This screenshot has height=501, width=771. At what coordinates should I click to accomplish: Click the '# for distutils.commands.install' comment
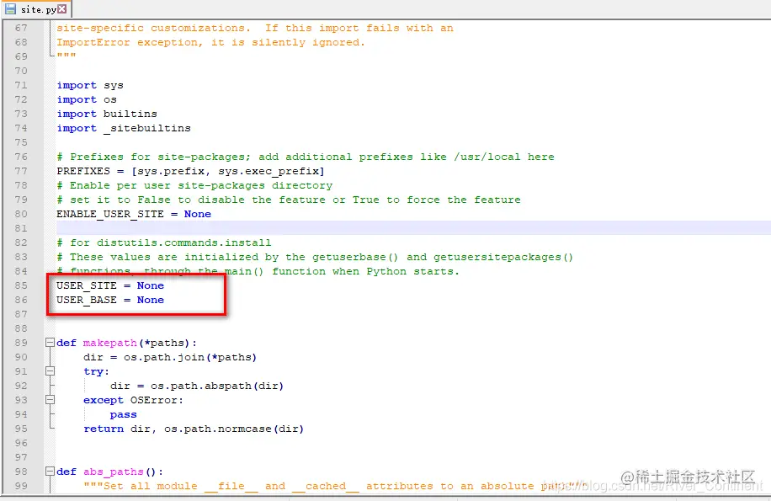pos(164,243)
